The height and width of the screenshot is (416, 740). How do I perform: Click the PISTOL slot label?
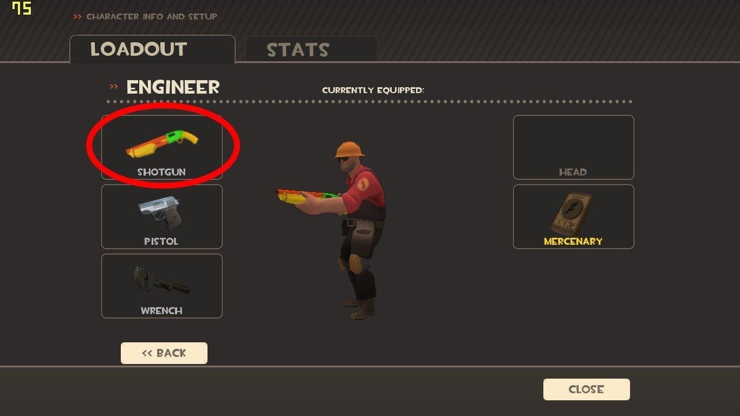point(161,242)
